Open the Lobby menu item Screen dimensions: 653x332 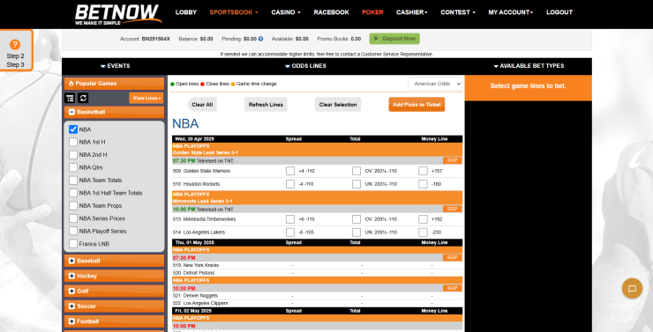coord(185,12)
